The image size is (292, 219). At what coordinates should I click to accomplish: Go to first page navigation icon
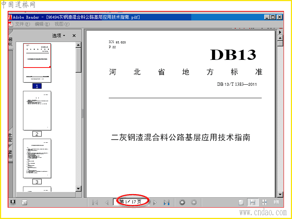pyautogui.click(x=95, y=203)
